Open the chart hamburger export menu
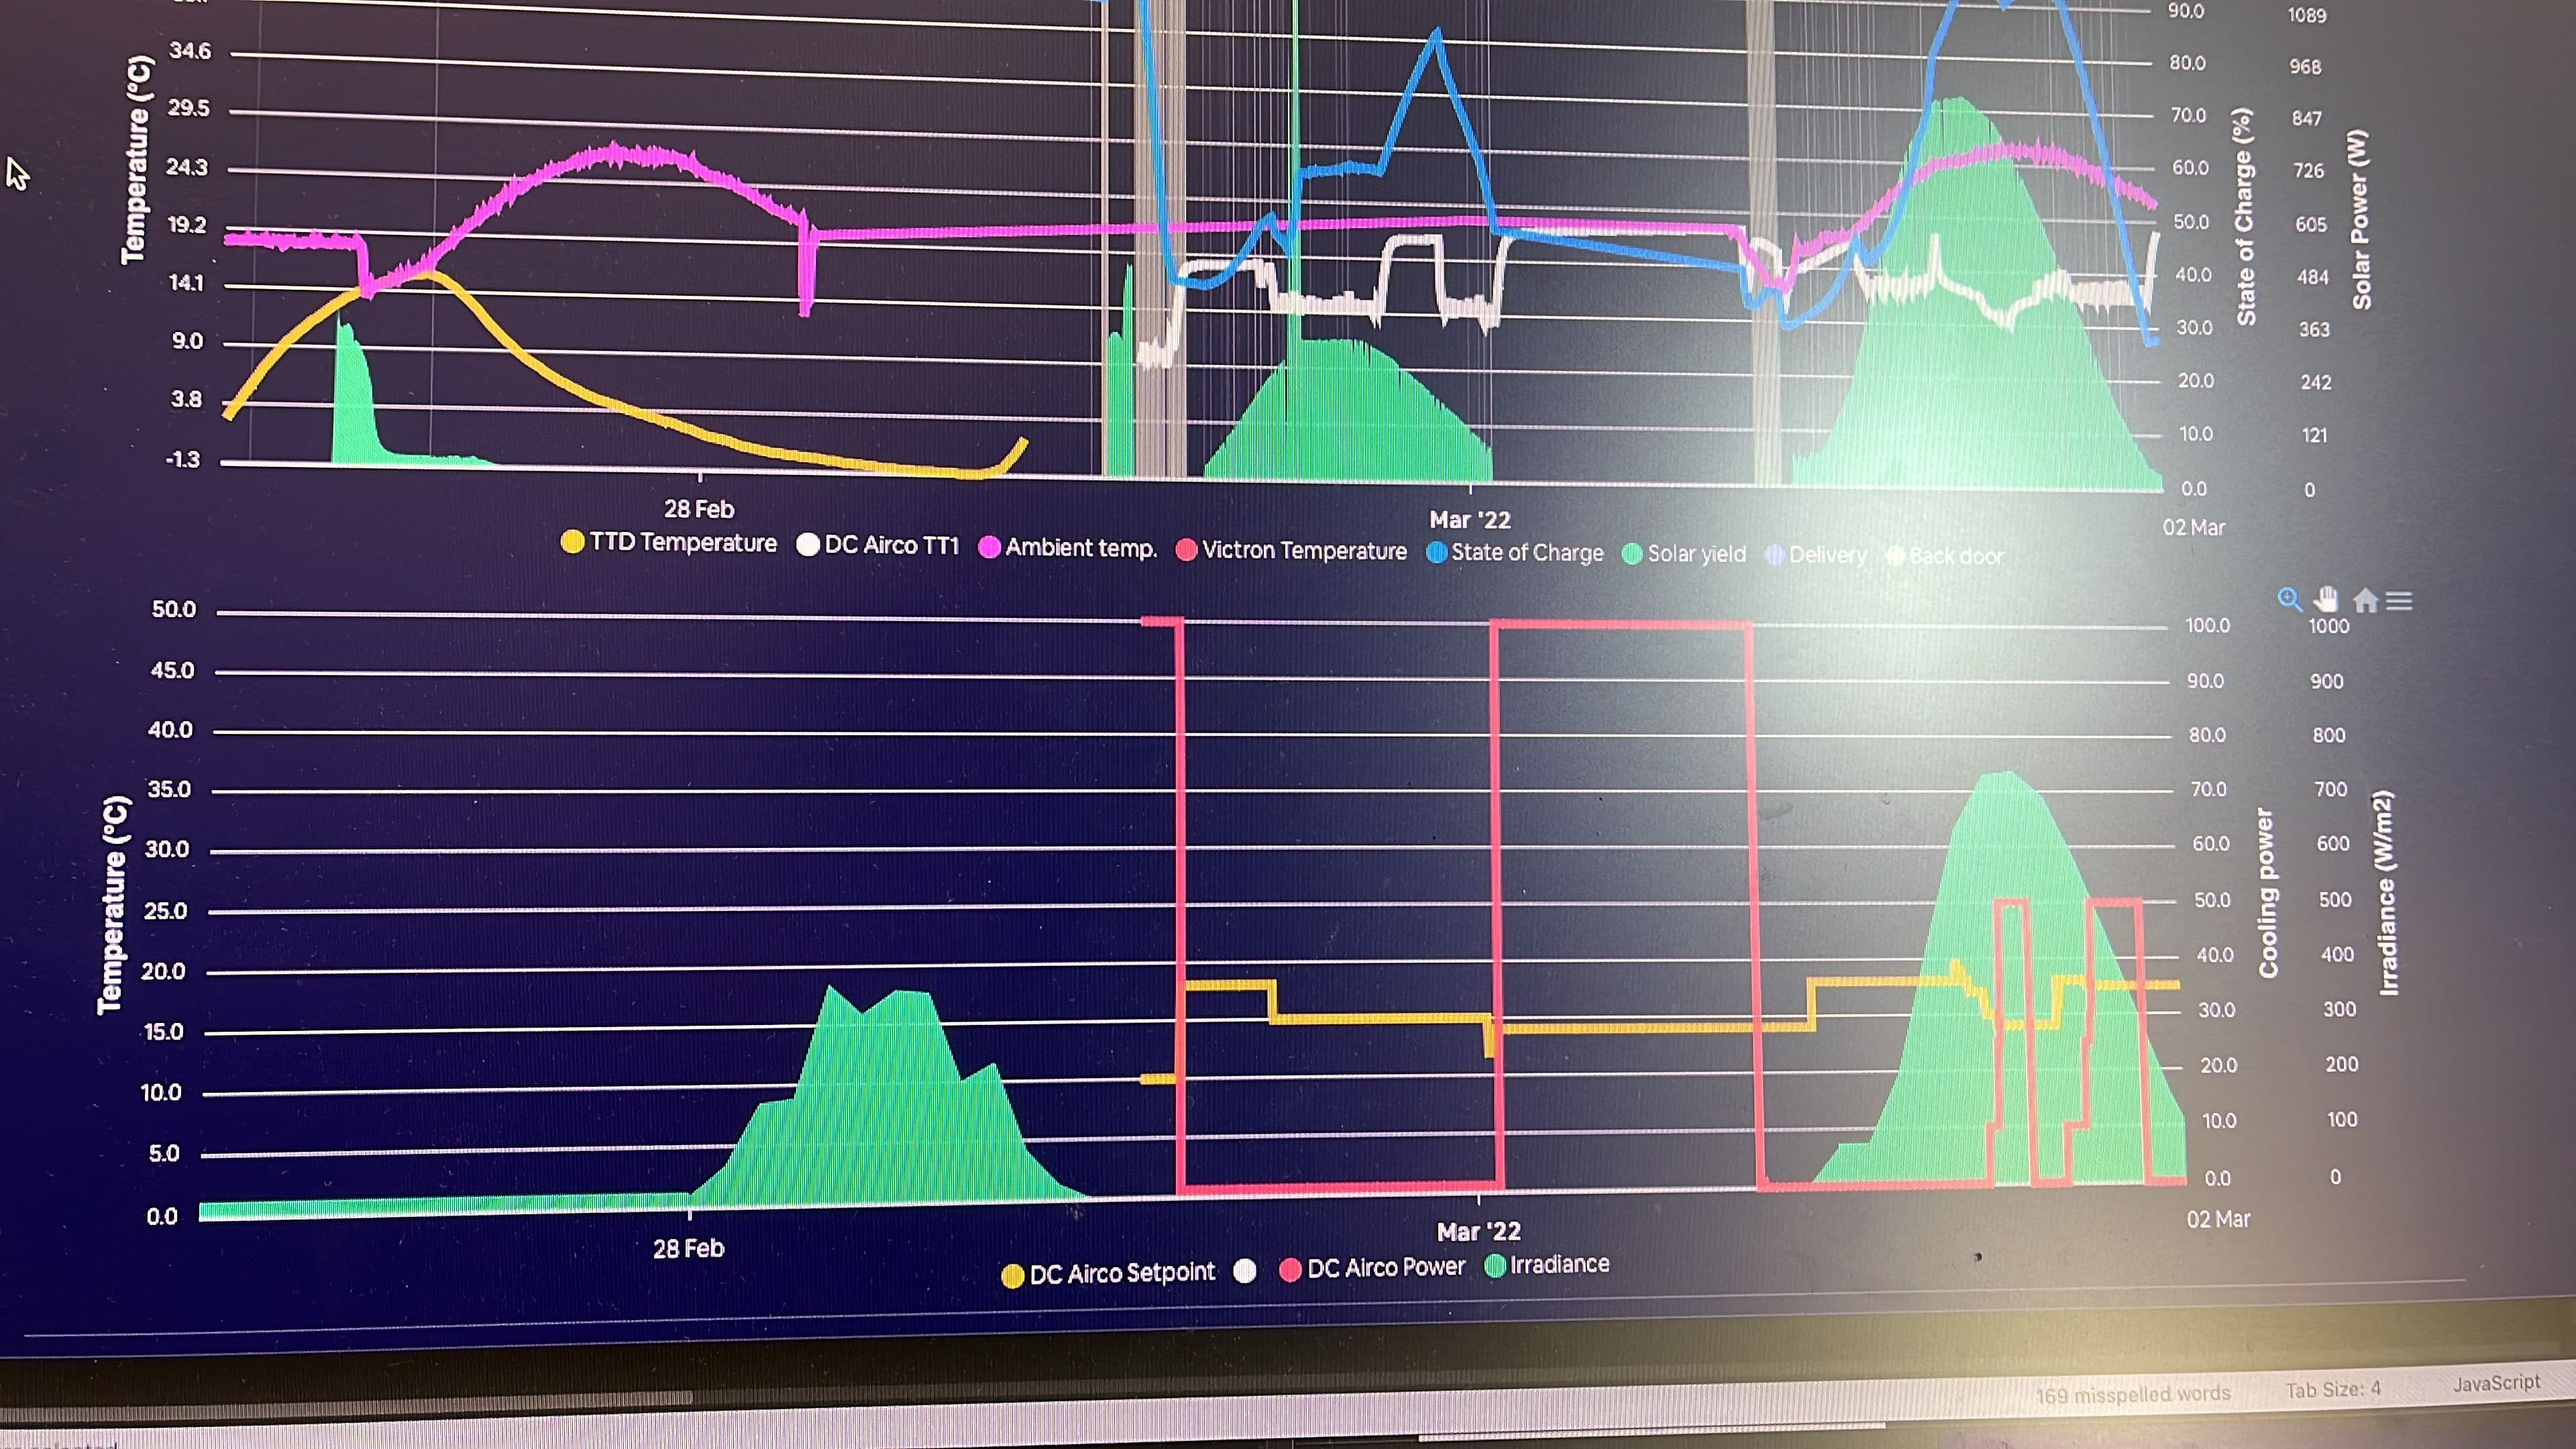This screenshot has height=1449, width=2576. [2399, 601]
